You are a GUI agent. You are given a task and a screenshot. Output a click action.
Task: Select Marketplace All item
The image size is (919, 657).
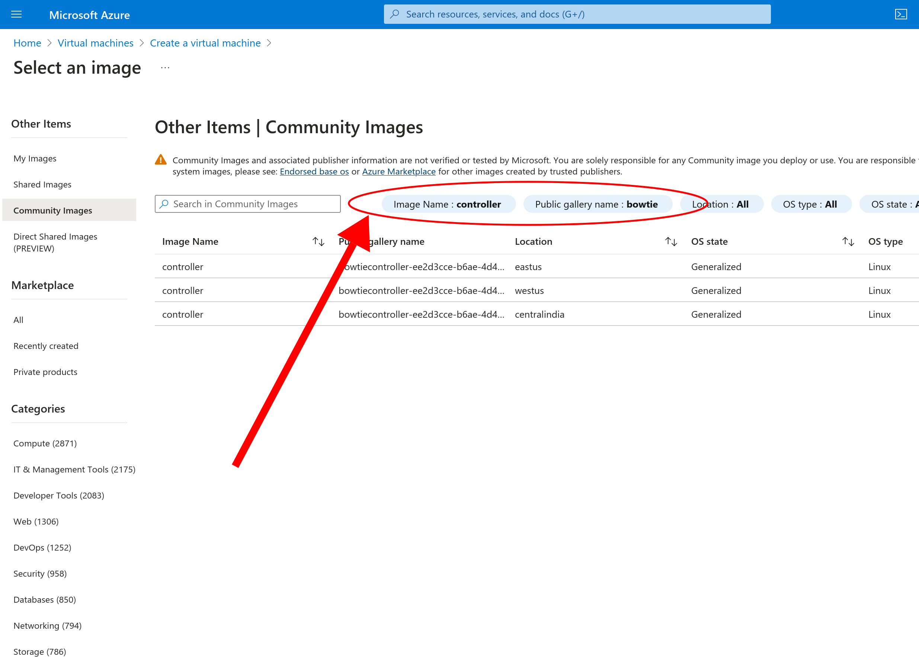pyautogui.click(x=18, y=320)
